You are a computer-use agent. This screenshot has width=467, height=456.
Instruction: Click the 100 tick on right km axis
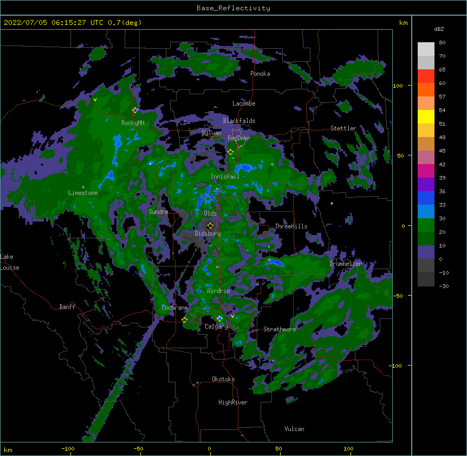coord(398,86)
